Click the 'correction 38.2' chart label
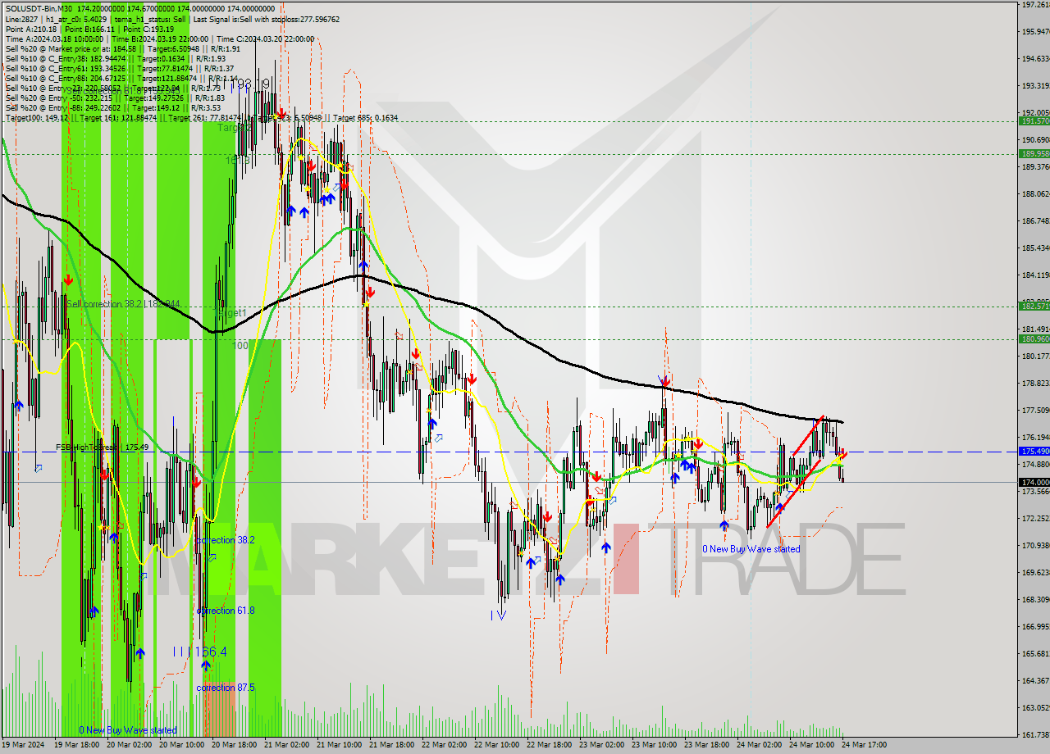Viewport: 1050px width, 754px height. pos(226,540)
